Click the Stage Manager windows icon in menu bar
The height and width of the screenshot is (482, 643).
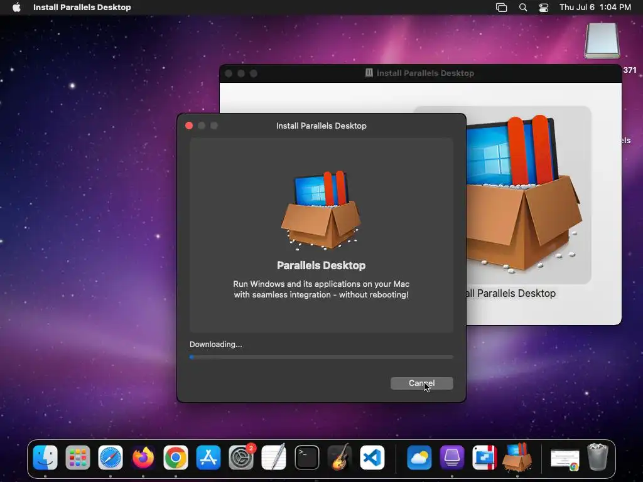point(501,8)
